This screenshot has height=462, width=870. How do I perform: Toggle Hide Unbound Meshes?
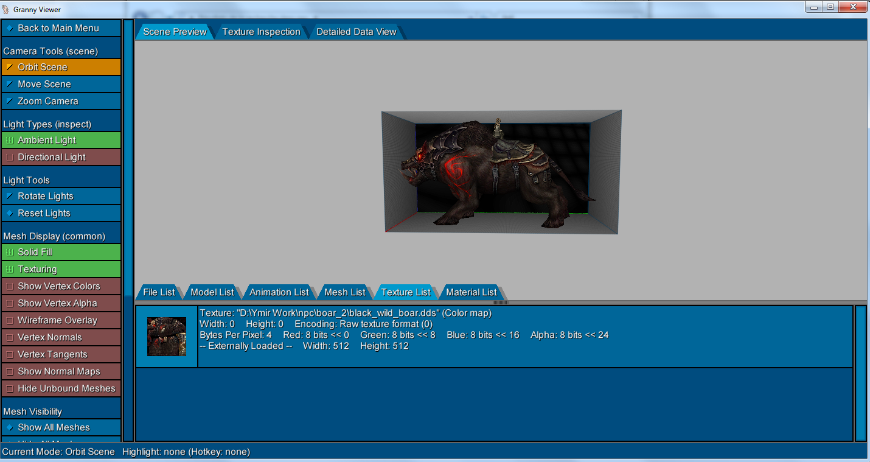point(61,388)
